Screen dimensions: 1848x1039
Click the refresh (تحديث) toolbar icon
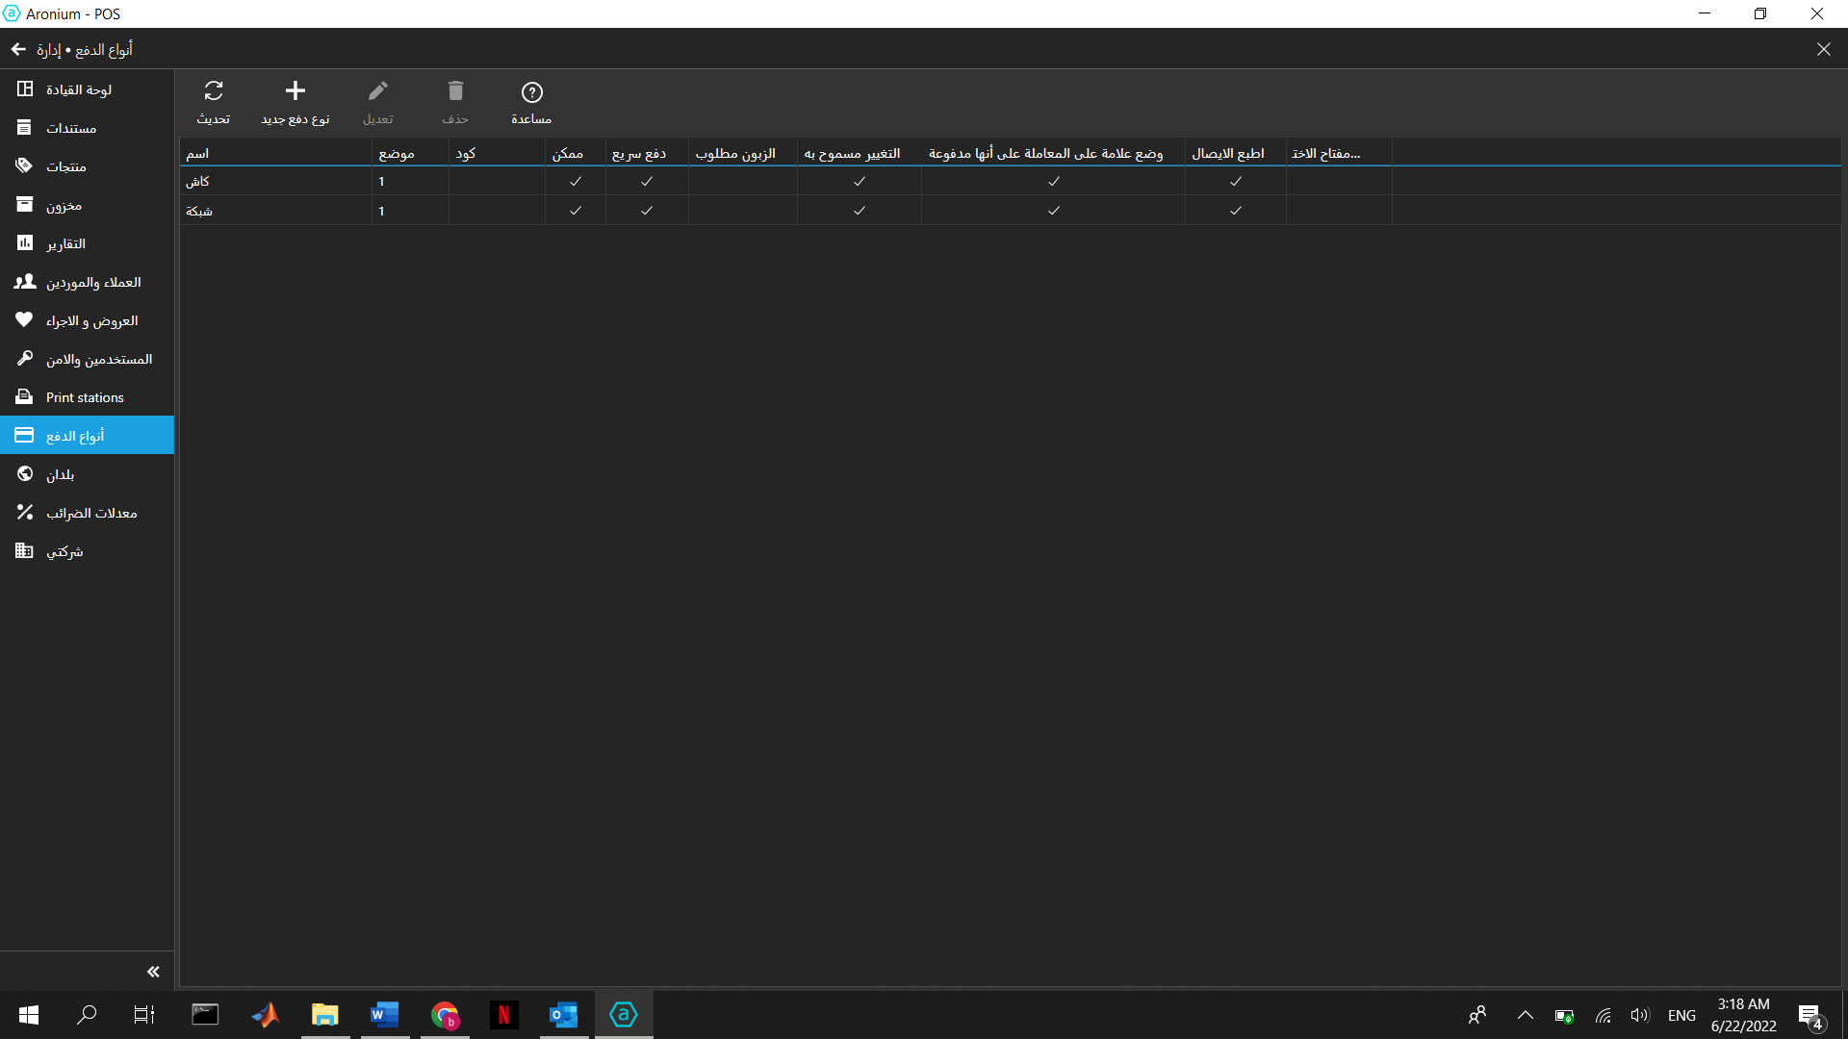pyautogui.click(x=214, y=92)
